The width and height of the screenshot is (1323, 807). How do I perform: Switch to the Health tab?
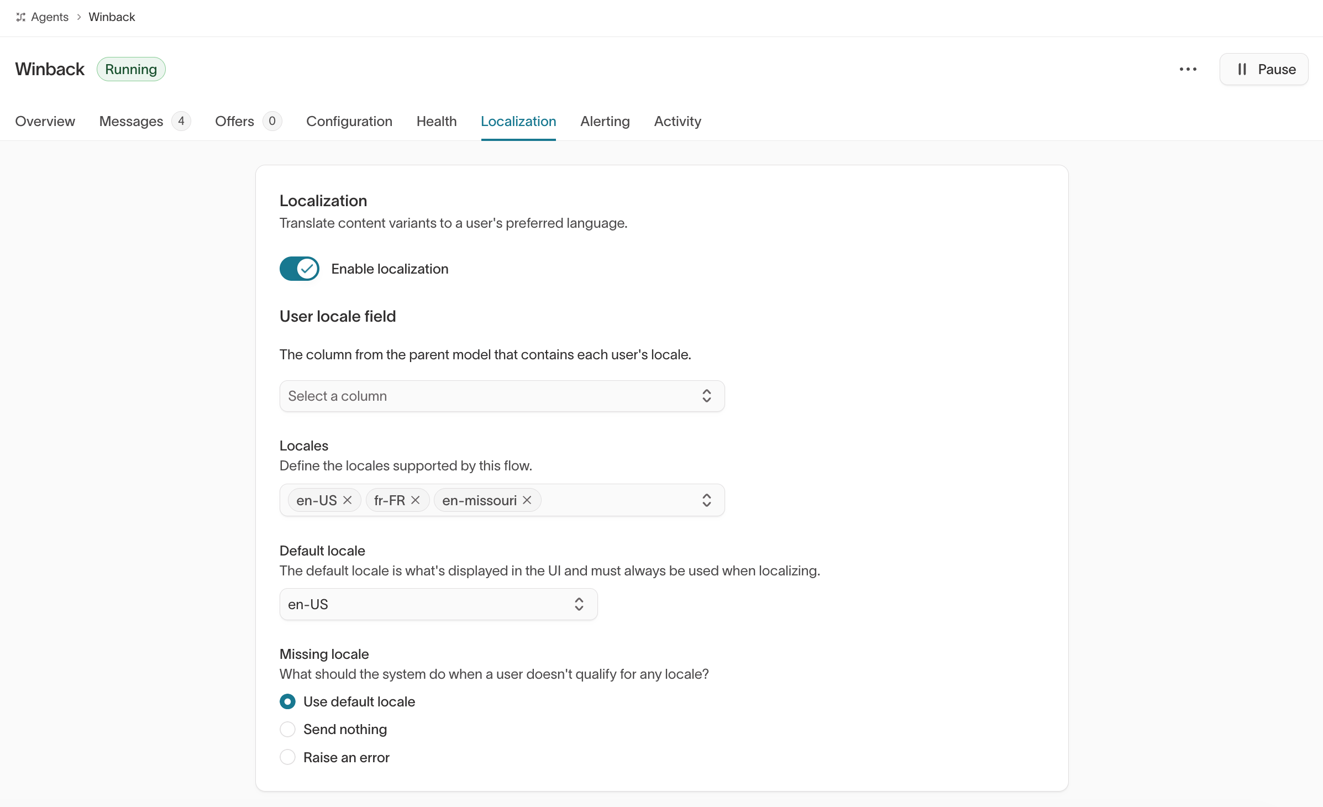point(437,121)
